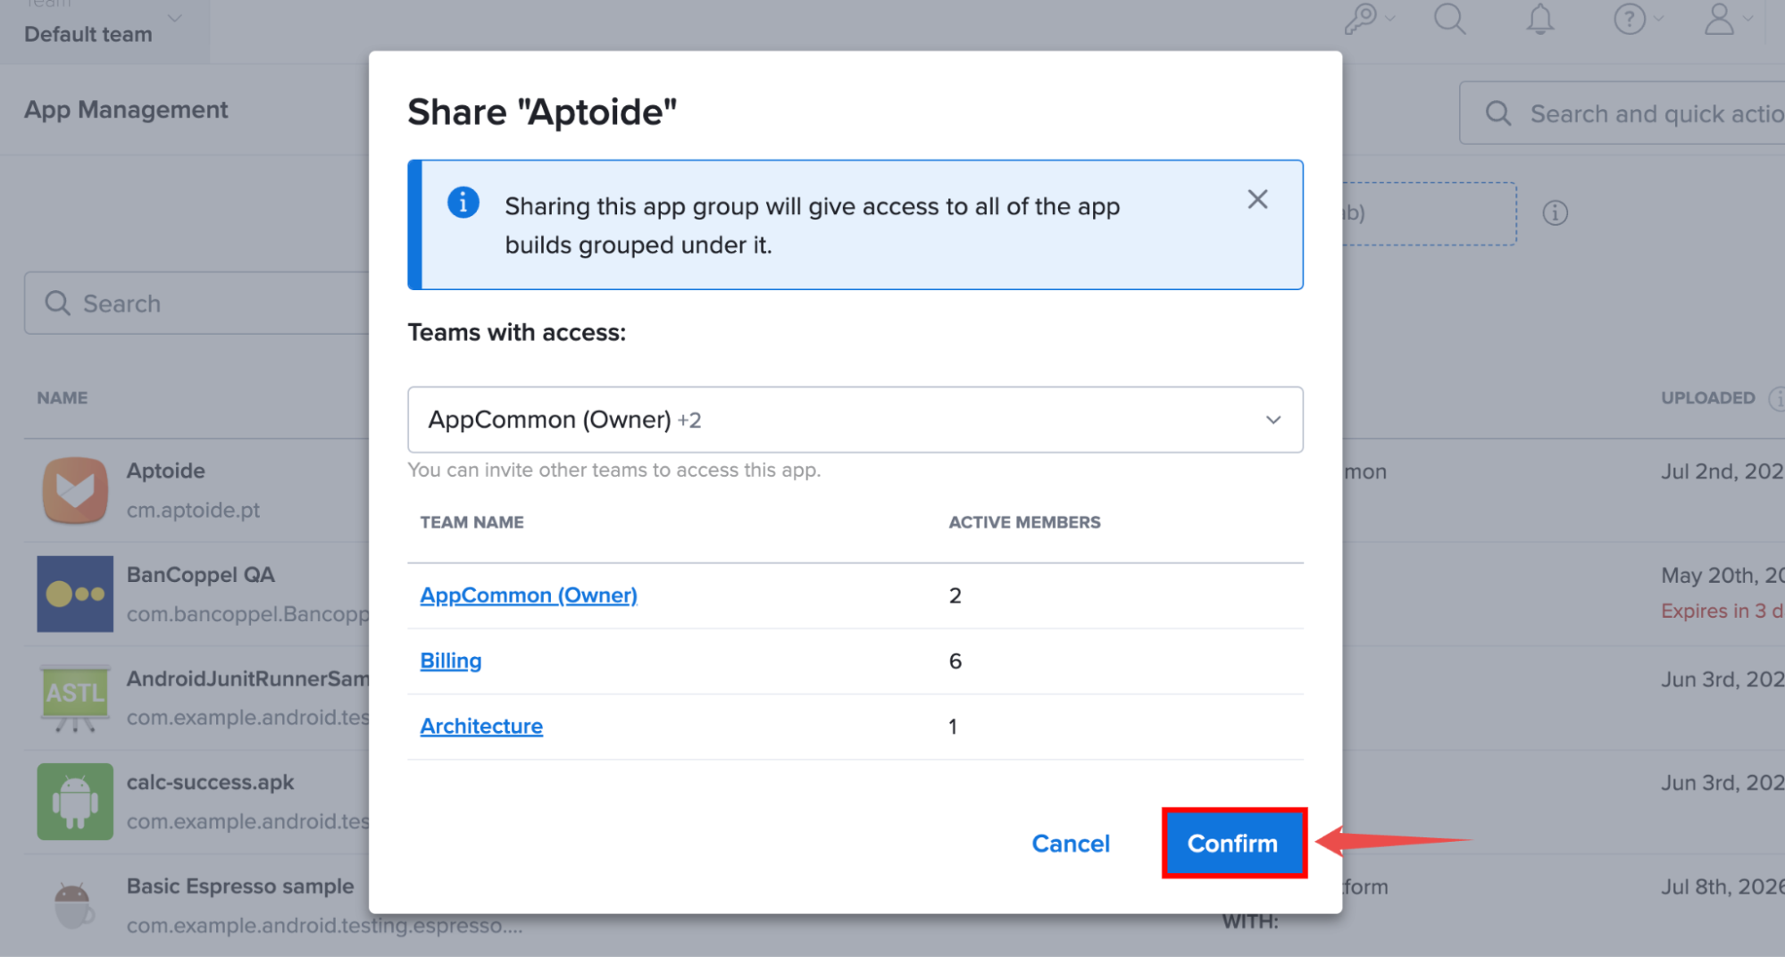Open the Architecture team link
The height and width of the screenshot is (957, 1785).
coord(481,727)
